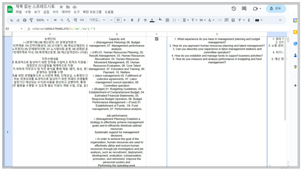
Task: Open version history clock icon
Action: click(x=234, y=9)
